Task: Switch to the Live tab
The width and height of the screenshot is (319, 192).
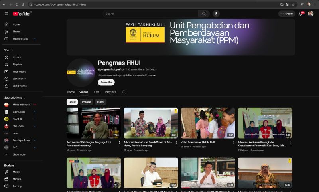Action: 96,92
